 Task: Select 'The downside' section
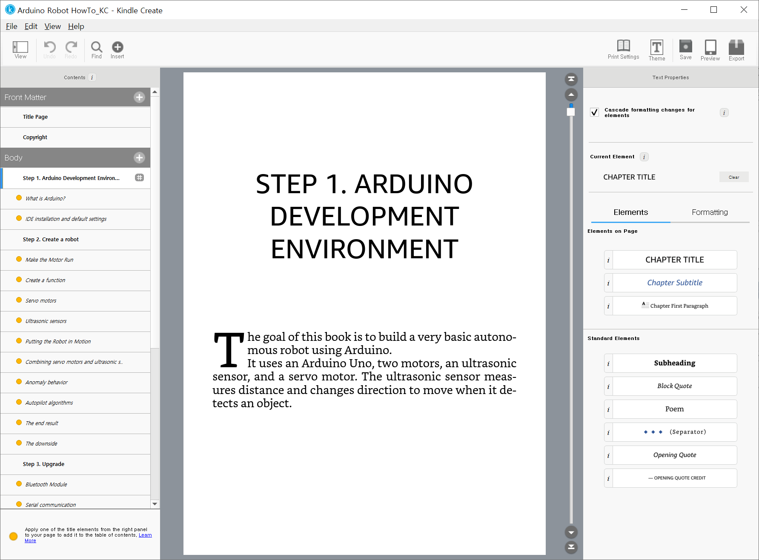75,444
